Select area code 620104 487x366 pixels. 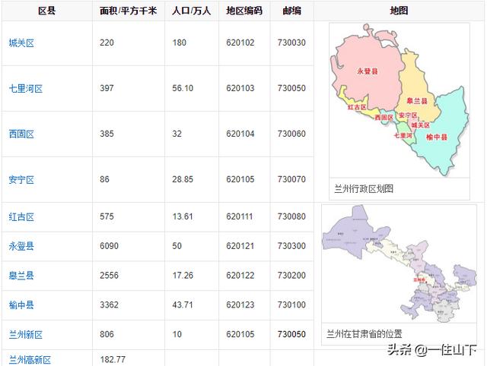240,134
